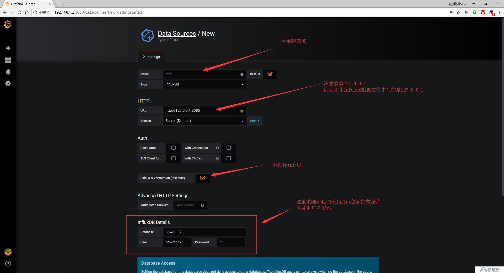Close the Grafana - Home browser tab
This screenshot has width=504, height=273.
[x=49, y=4]
